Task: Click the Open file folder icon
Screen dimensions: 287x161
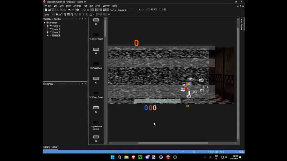Action: coord(49,10)
